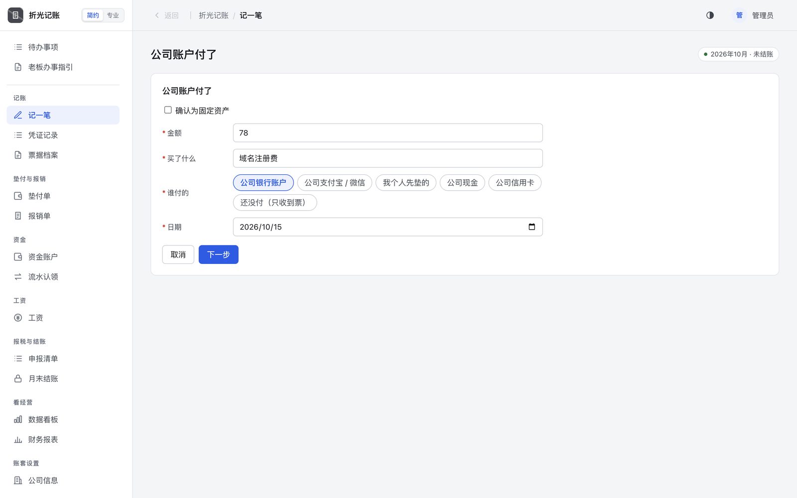Focus the 金额 input field
The image size is (797, 498).
click(388, 133)
